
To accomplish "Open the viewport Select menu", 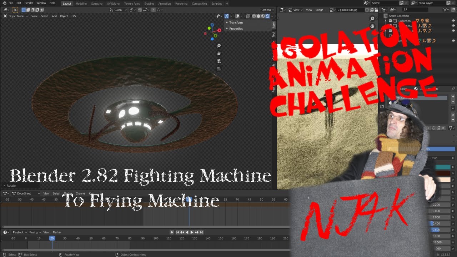I will coord(45,16).
